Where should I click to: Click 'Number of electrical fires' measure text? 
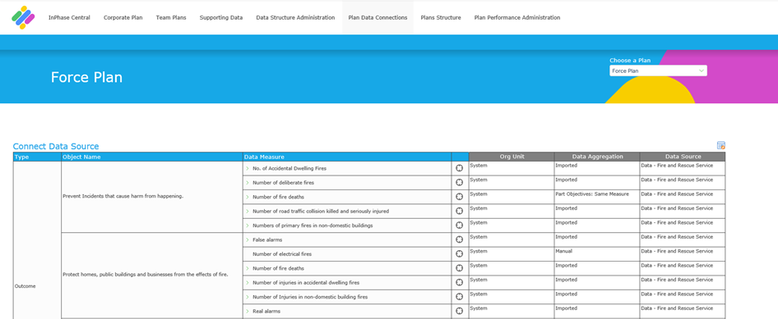click(x=282, y=254)
